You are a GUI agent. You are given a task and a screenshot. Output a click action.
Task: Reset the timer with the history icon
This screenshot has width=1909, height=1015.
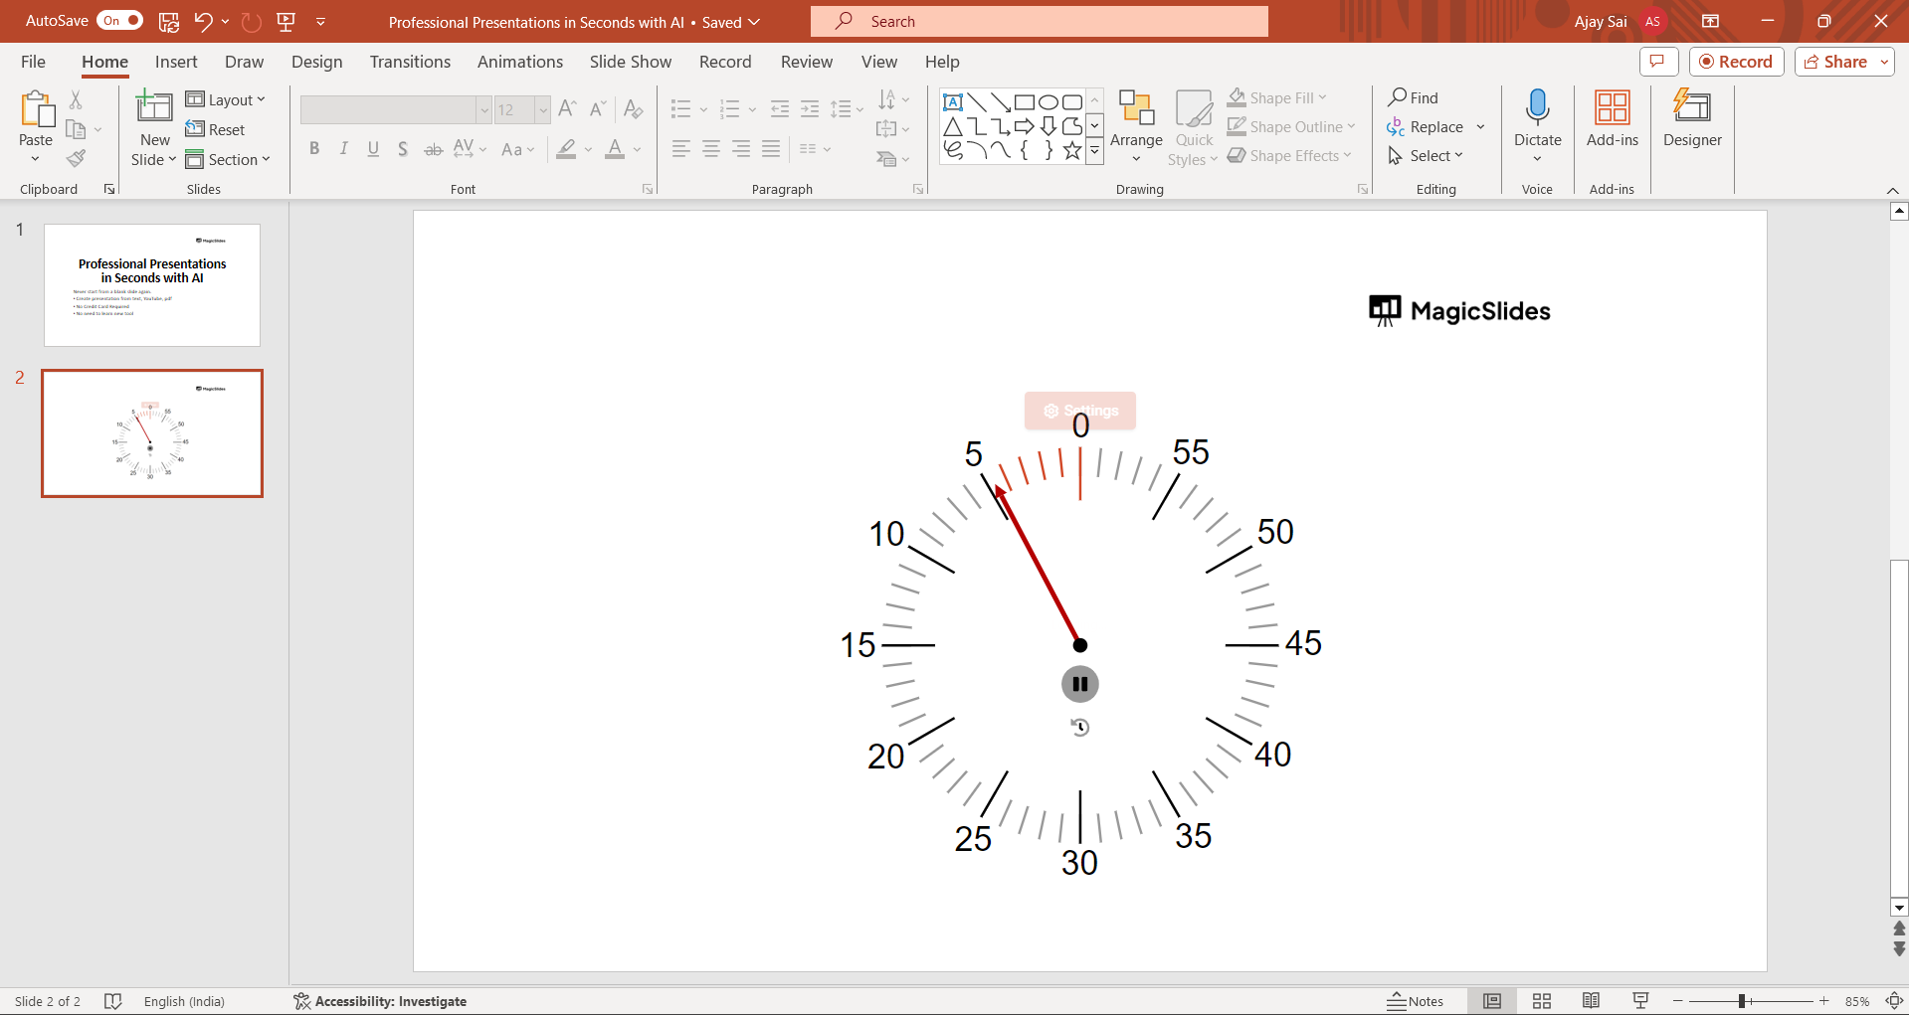1079,728
